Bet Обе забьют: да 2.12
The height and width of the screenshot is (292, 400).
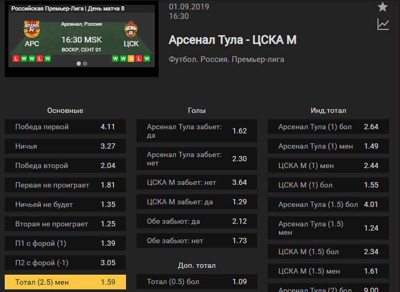(x=197, y=221)
